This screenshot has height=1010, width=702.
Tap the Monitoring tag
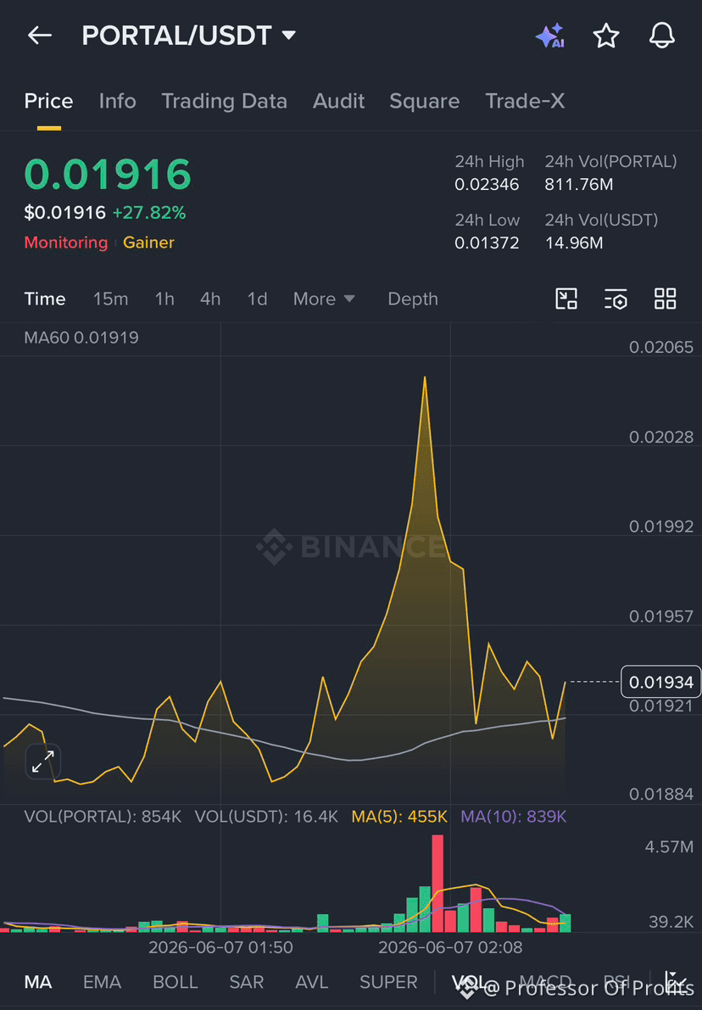click(65, 243)
